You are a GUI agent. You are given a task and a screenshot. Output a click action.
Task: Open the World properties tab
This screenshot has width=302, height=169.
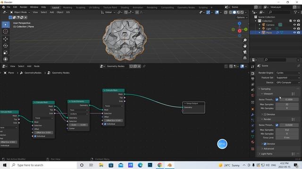[x=252, y=95]
